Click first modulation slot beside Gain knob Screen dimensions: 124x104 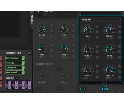(74, 45)
